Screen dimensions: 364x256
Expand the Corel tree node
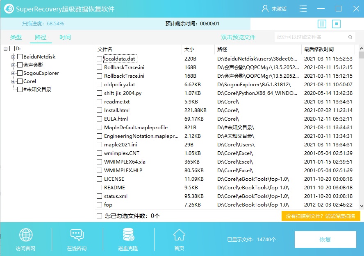pos(13,81)
